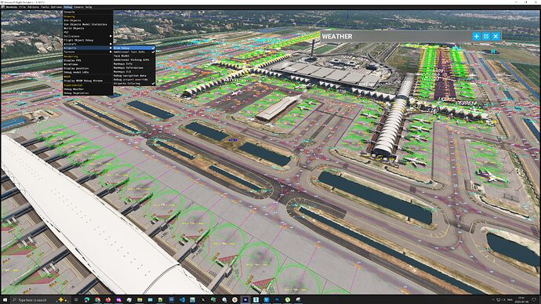Open Windows Start menu
The image size is (541, 304).
click(5, 300)
